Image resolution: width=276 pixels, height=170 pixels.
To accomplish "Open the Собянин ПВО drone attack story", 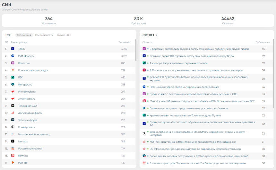I will 192,56.
